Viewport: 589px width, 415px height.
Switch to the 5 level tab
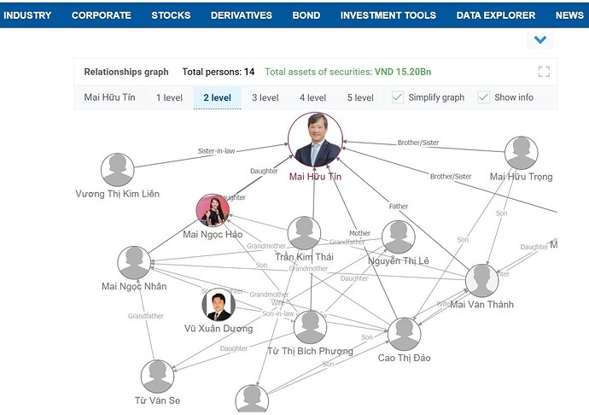pyautogui.click(x=360, y=97)
